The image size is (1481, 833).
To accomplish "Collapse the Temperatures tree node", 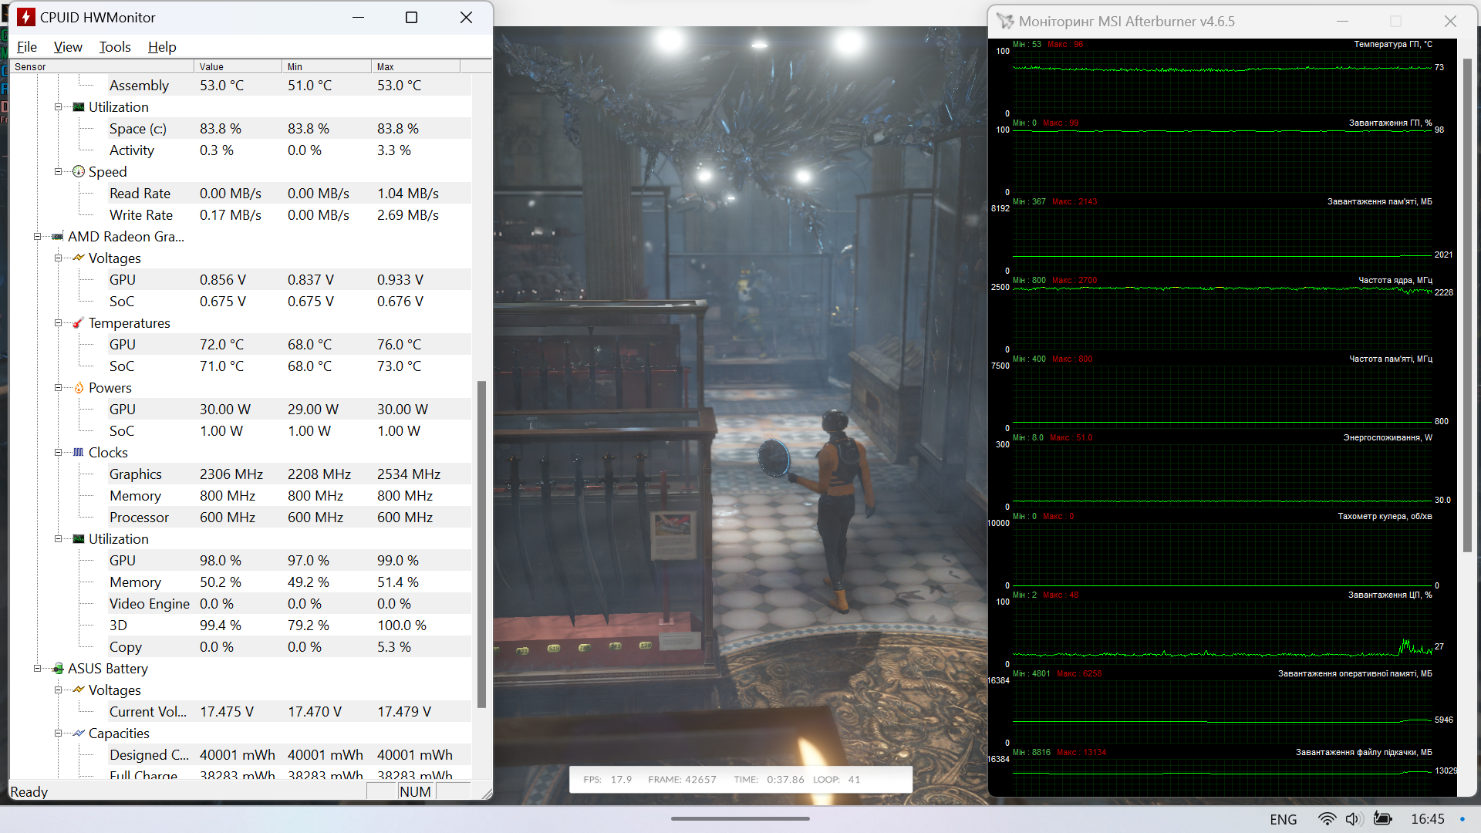I will click(x=58, y=323).
